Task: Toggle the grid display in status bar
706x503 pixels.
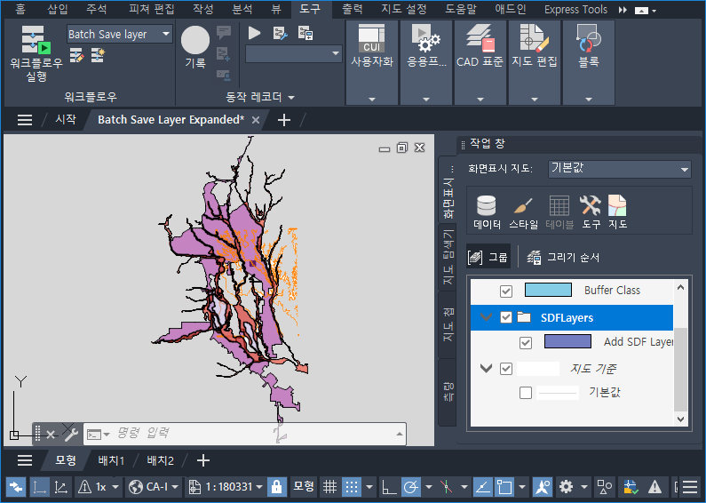Action: tap(330, 487)
